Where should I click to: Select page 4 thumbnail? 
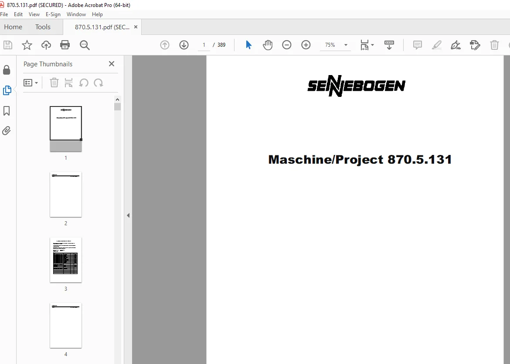(x=66, y=326)
